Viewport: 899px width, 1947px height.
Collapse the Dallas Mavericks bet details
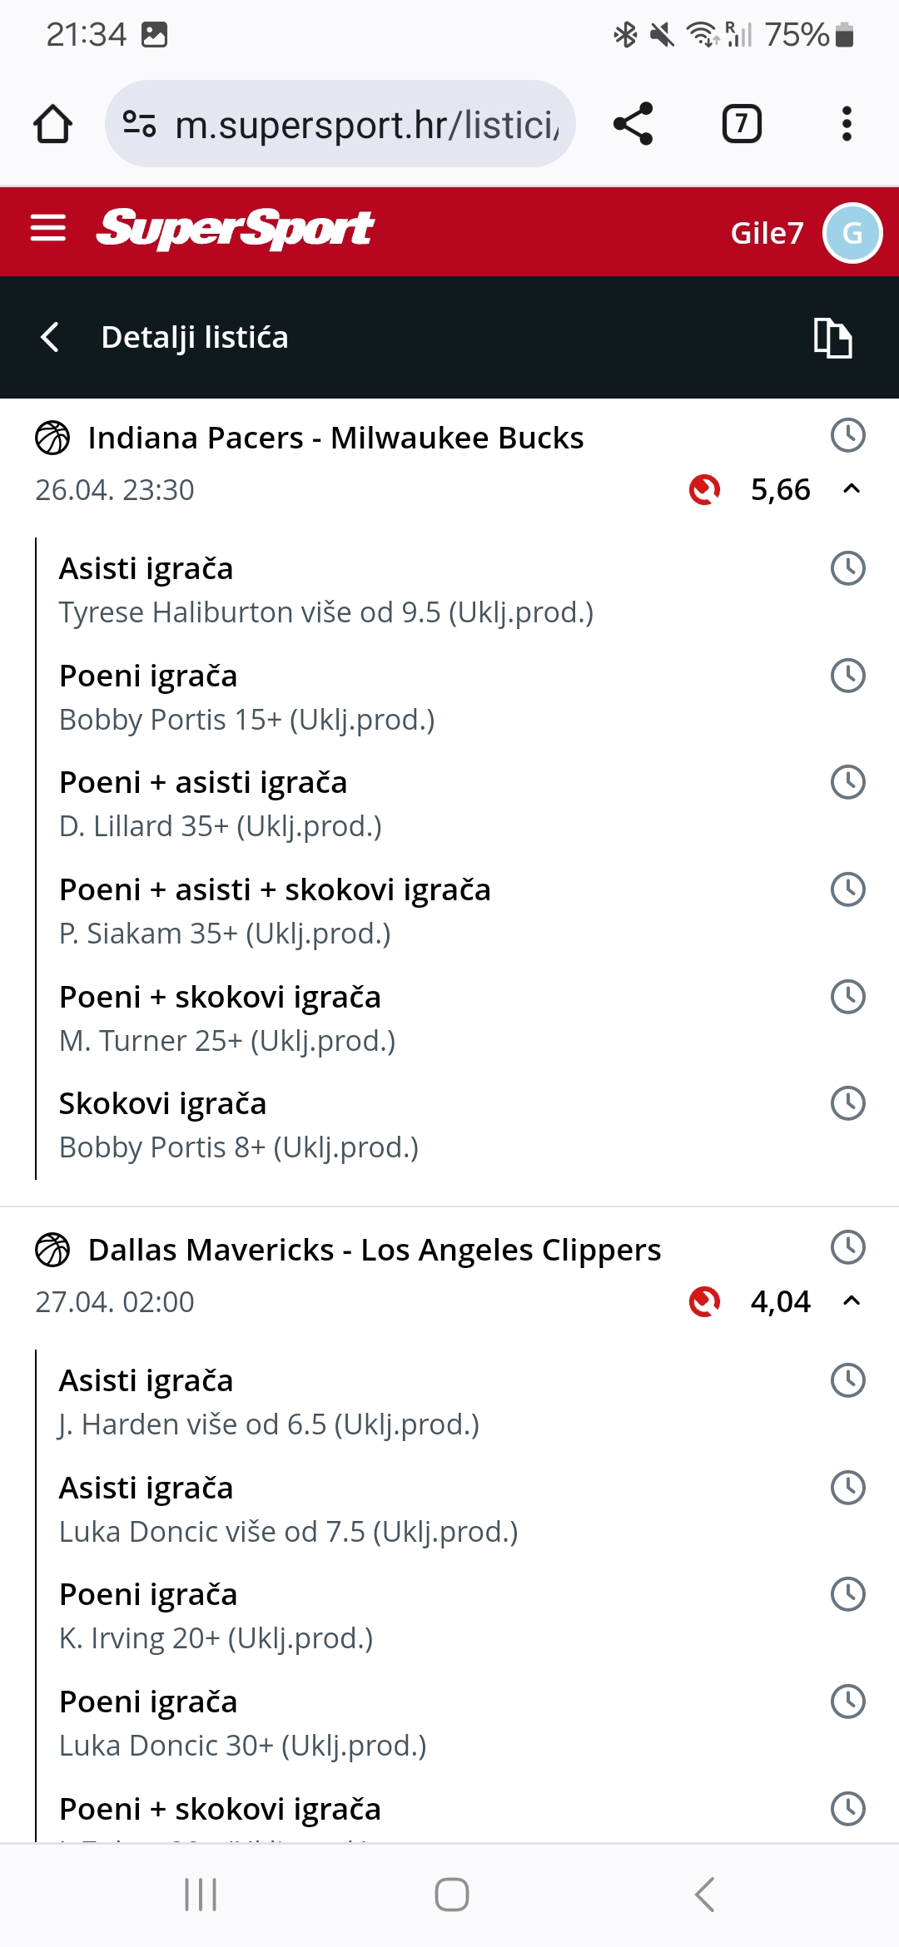tap(852, 1301)
